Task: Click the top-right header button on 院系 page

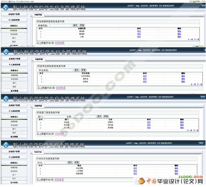Action: (201, 143)
